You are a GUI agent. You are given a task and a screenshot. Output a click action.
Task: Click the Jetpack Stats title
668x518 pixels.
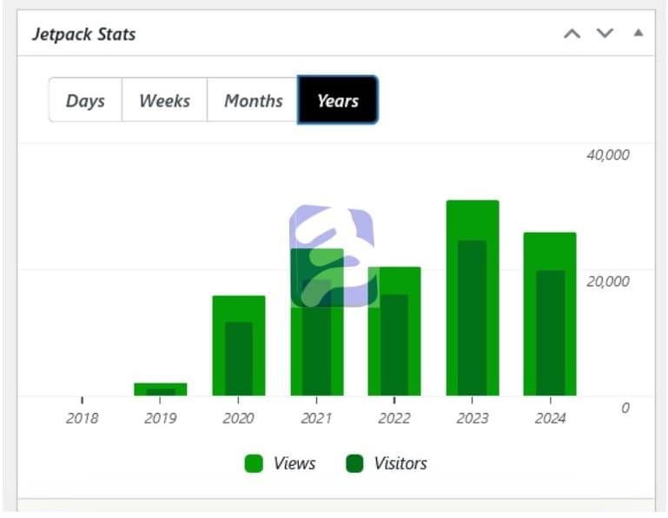(x=84, y=35)
